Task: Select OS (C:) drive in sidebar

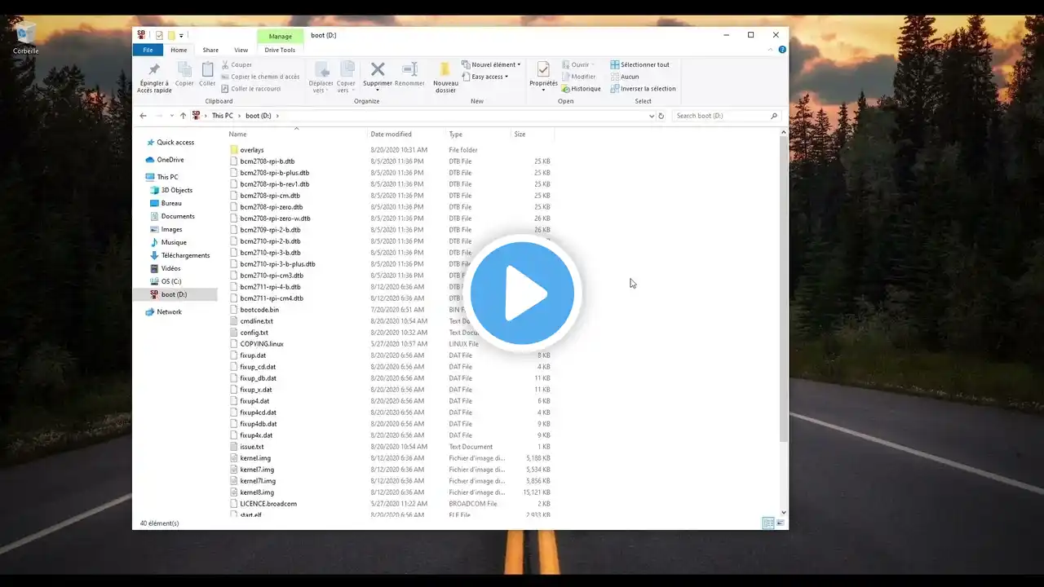Action: tap(171, 281)
